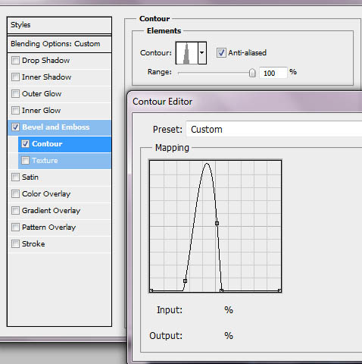Click the Range percentage input field

[273, 73]
